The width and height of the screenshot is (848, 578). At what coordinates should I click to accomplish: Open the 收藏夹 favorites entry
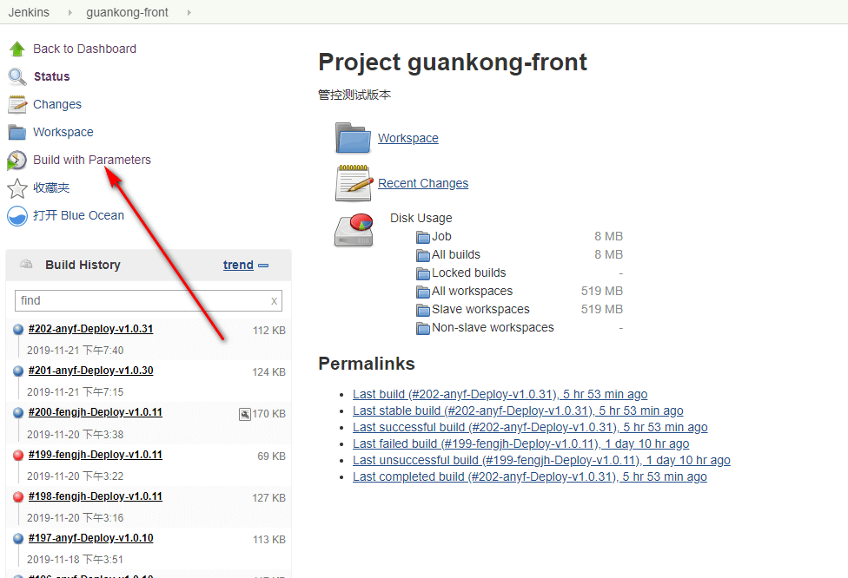51,188
